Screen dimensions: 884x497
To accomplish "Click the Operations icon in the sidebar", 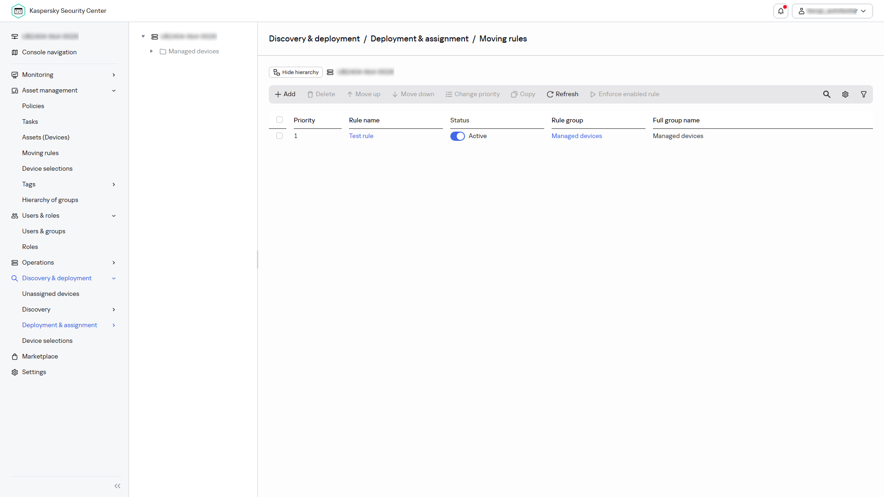I will (15, 263).
